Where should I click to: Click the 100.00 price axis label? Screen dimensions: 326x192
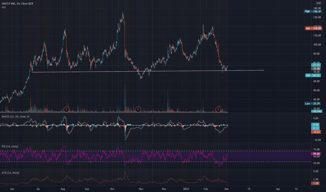317,45
